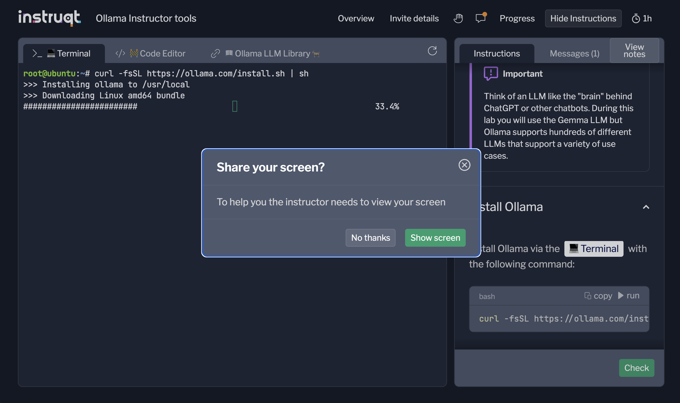Toggle Hide Instructions panel

click(x=583, y=18)
